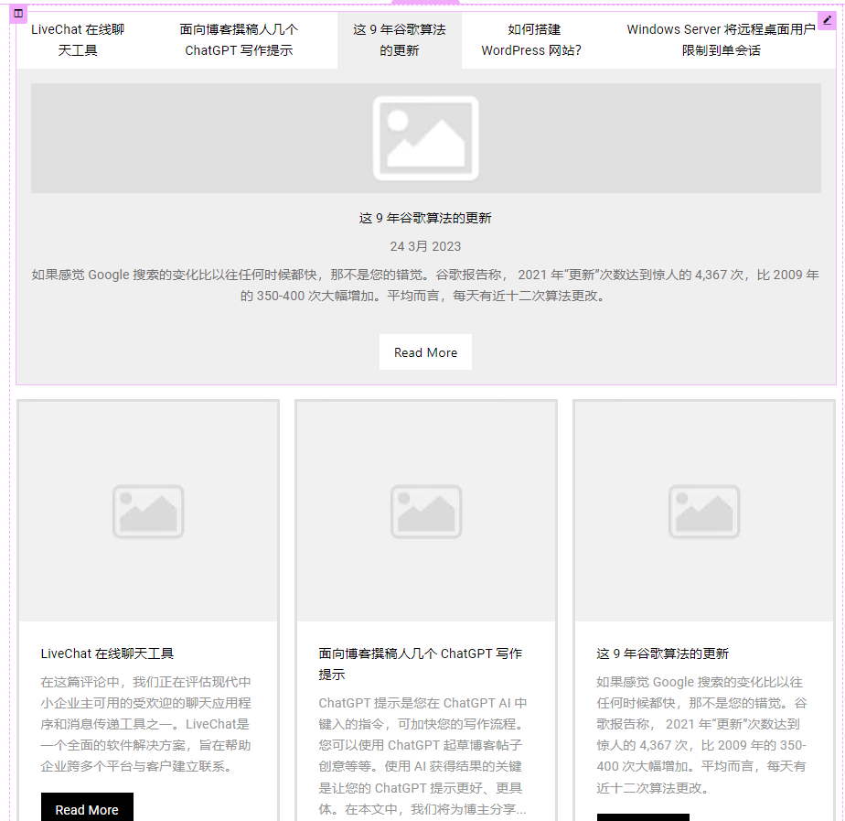Viewport: 845px width, 821px height.
Task: Open card title 面向博客撰稿人几个 ChatGPT 写作提示
Action: tap(421, 664)
